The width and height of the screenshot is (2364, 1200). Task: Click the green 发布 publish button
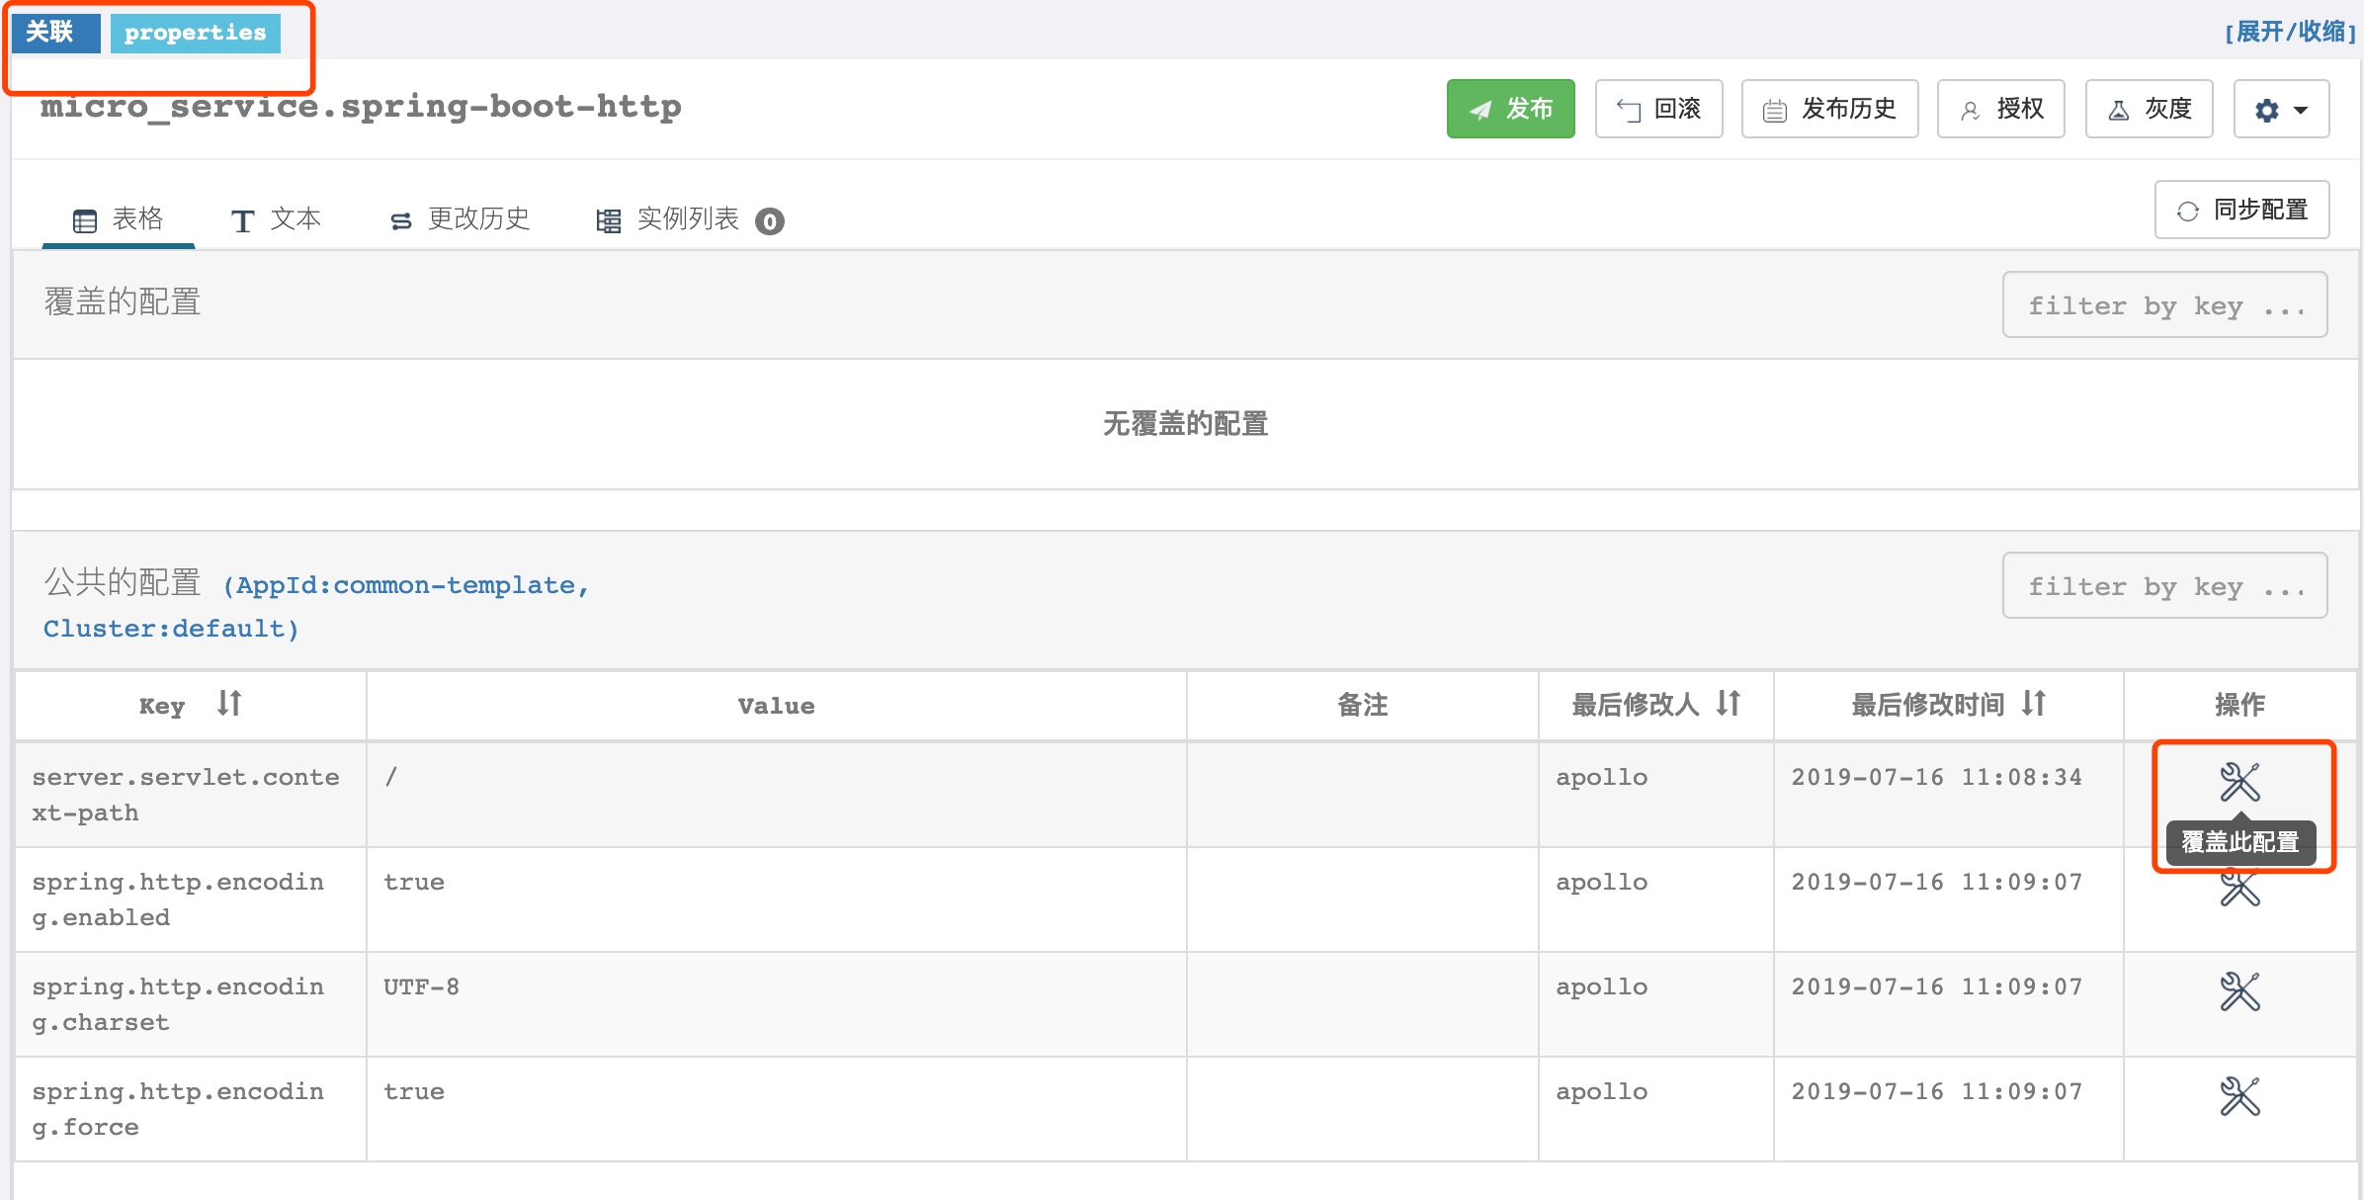(1510, 109)
